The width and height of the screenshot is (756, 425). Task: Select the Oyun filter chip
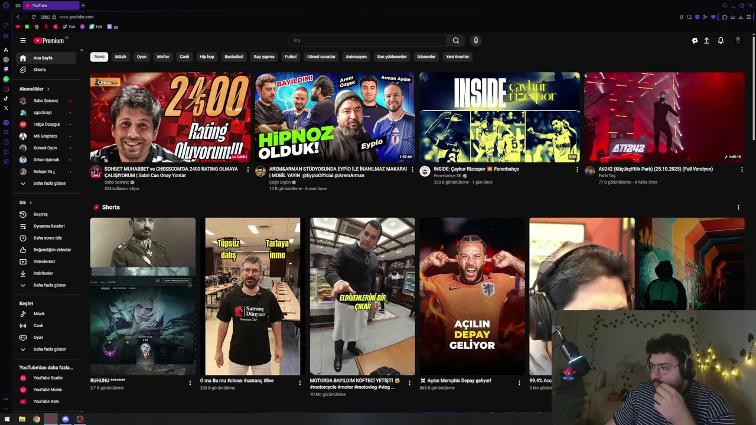(142, 57)
